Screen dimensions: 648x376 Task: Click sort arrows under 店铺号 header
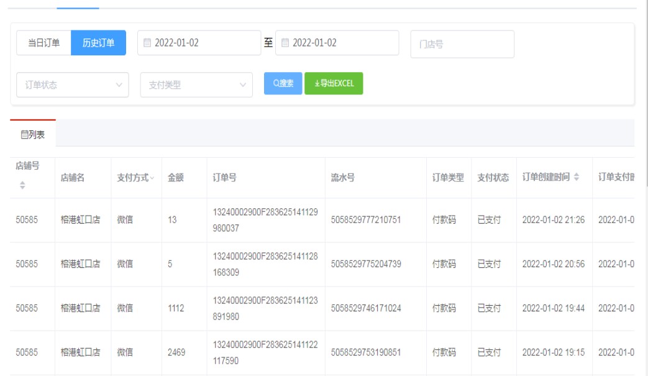click(x=22, y=185)
